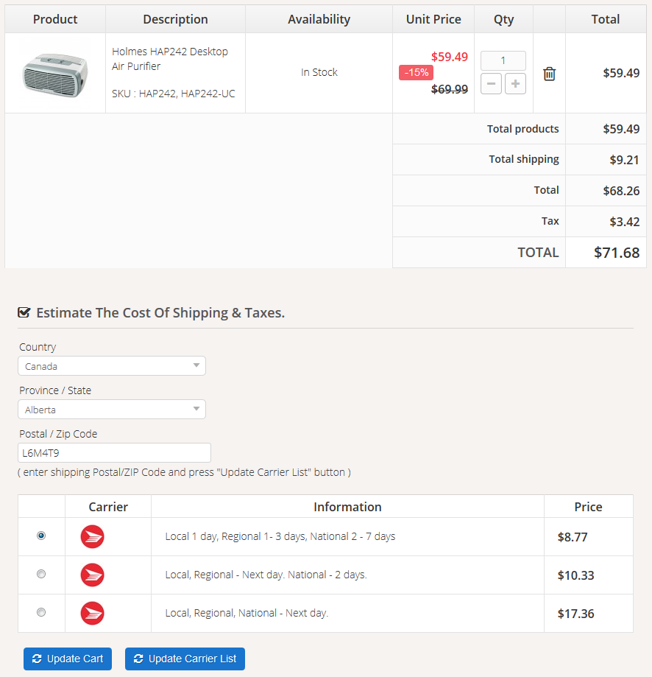652x677 pixels.
Task: Select the $8.77 shipping radio button
Action: 41,536
